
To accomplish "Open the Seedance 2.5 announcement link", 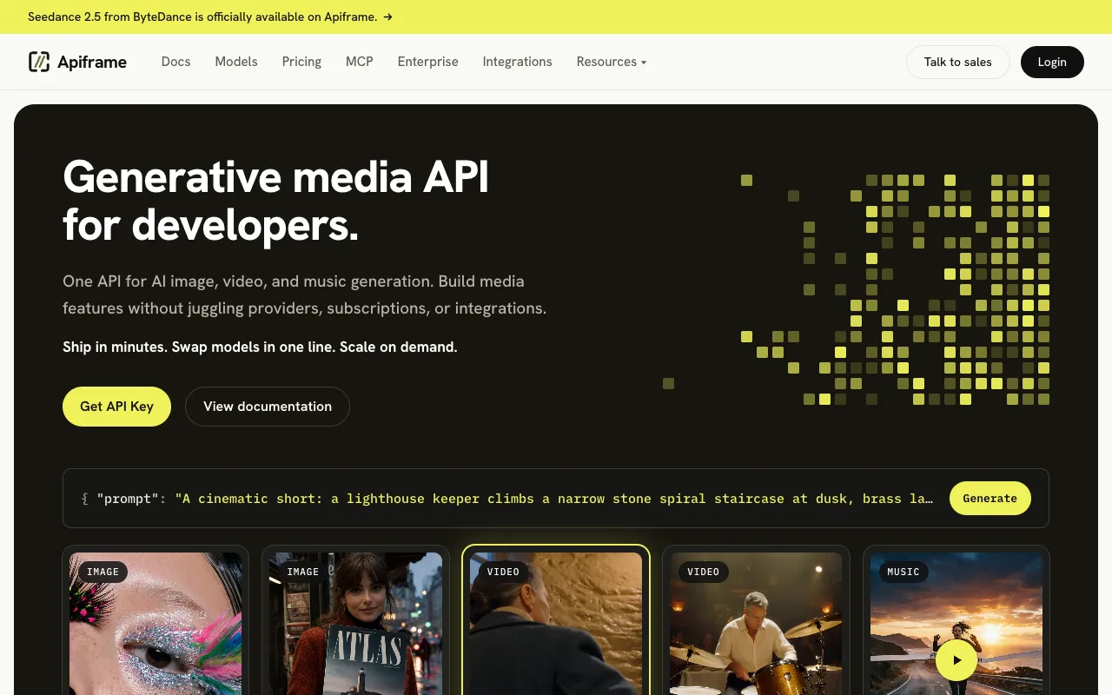I will (210, 17).
